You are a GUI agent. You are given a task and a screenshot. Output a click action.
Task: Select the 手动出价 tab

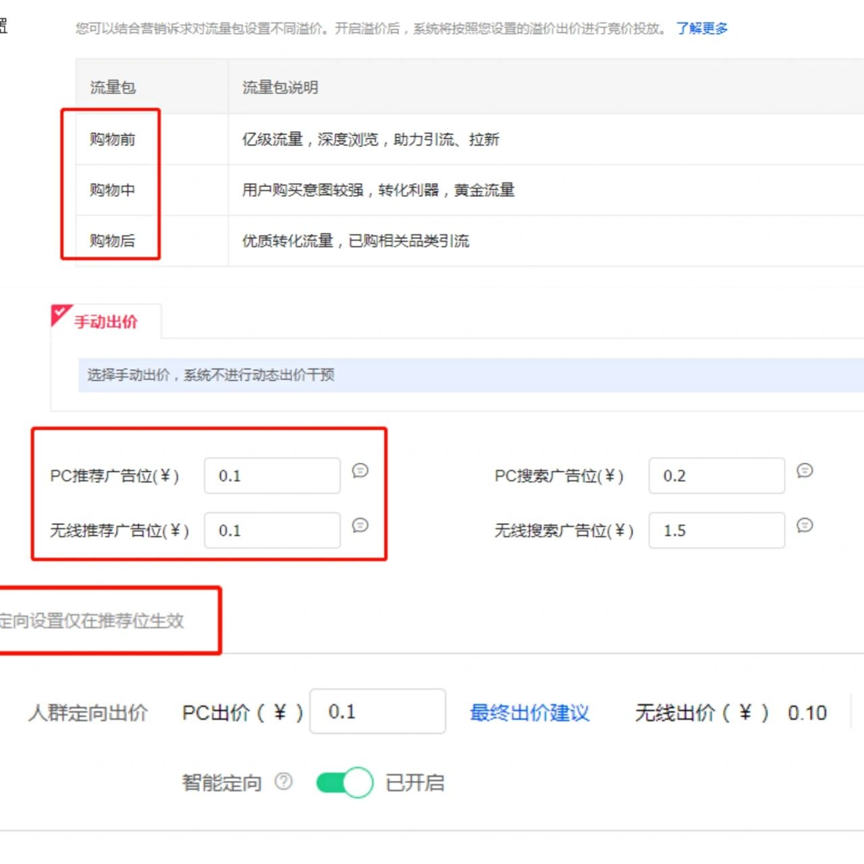[105, 322]
